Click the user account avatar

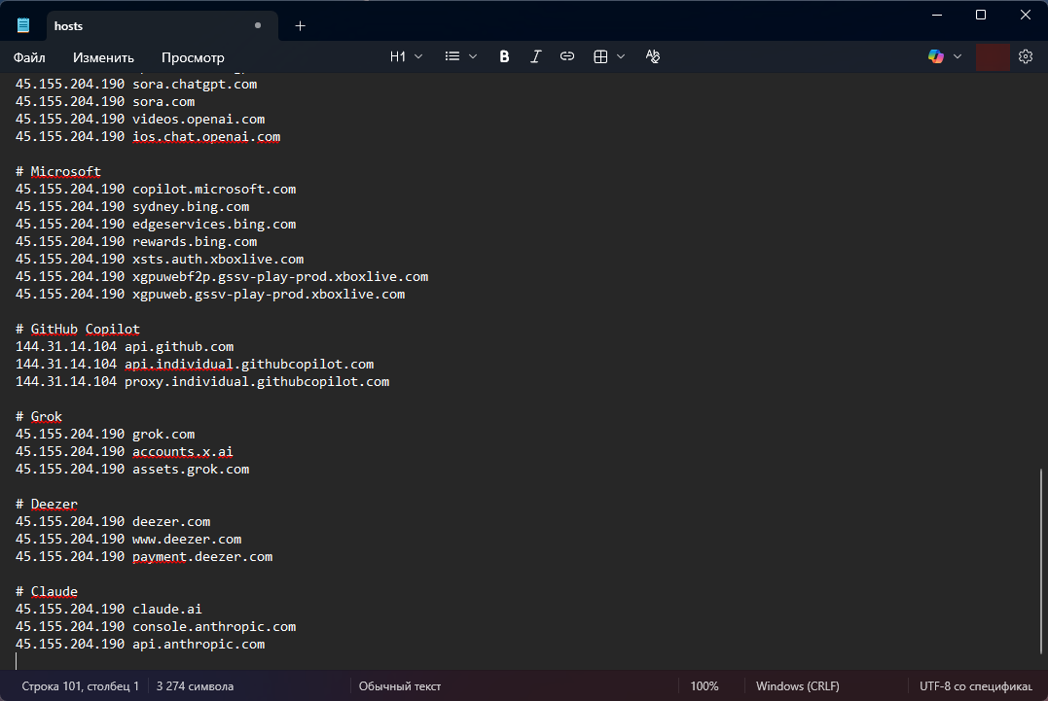pos(992,57)
